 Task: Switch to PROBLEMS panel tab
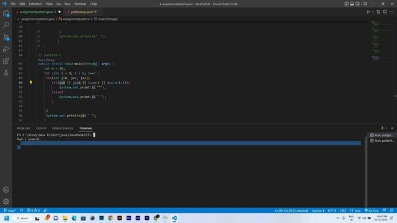point(24,128)
